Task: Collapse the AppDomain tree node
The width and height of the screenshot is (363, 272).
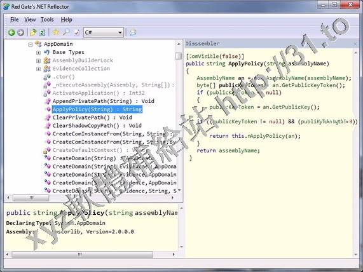Action: (31, 44)
